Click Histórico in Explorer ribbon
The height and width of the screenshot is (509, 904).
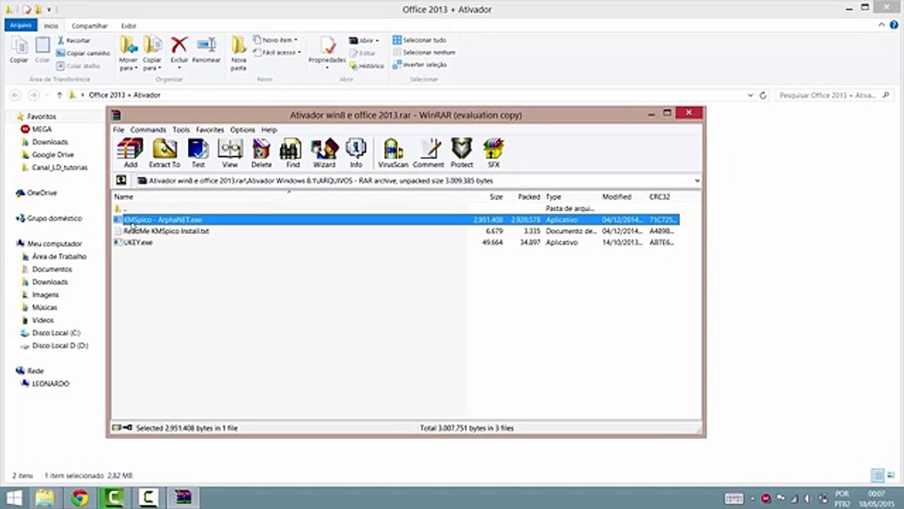(367, 66)
